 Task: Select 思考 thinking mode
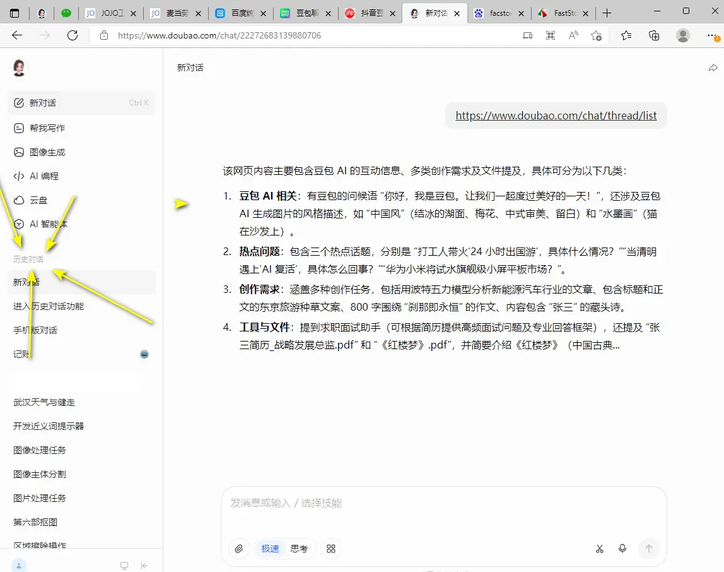tap(299, 549)
